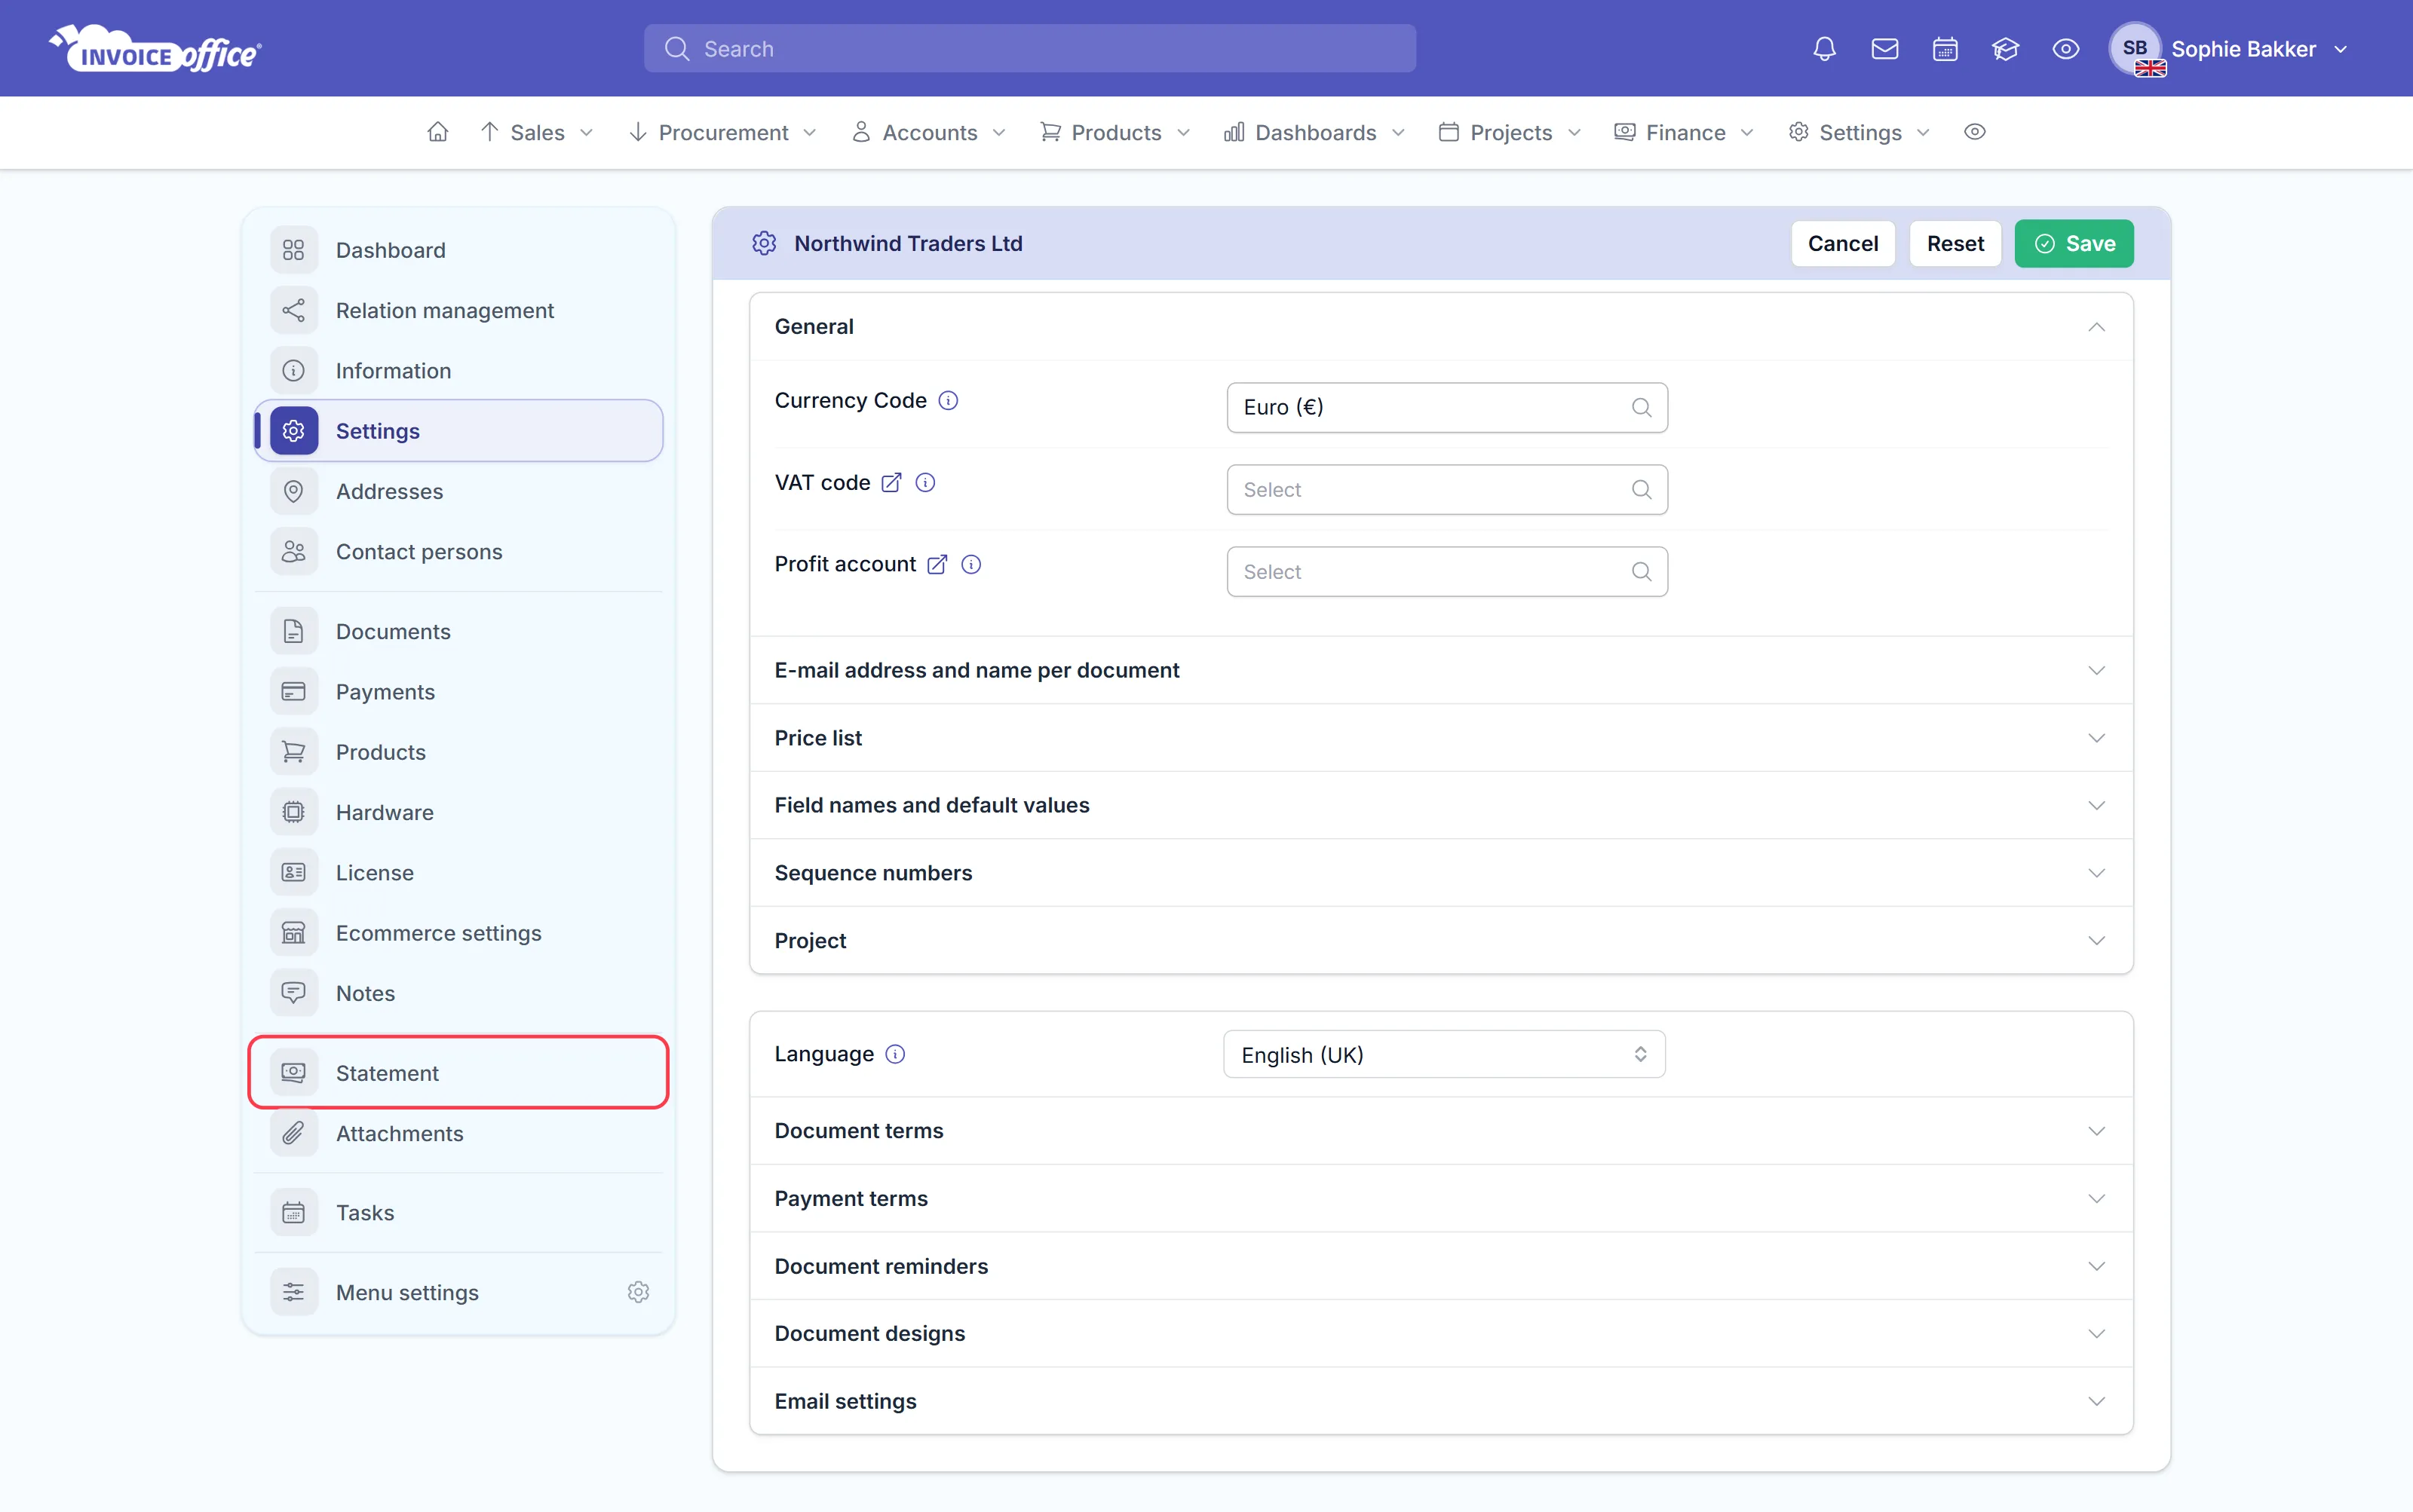The width and height of the screenshot is (2413, 1512).
Task: Open the calendar icon in header
Action: (x=1944, y=49)
